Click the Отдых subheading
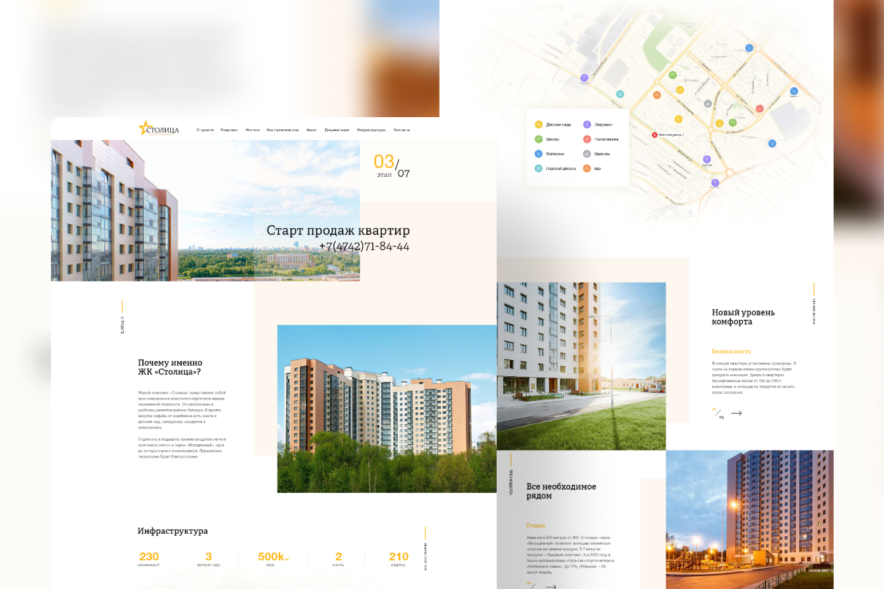Viewport: 884px width, 589px height. [x=535, y=526]
